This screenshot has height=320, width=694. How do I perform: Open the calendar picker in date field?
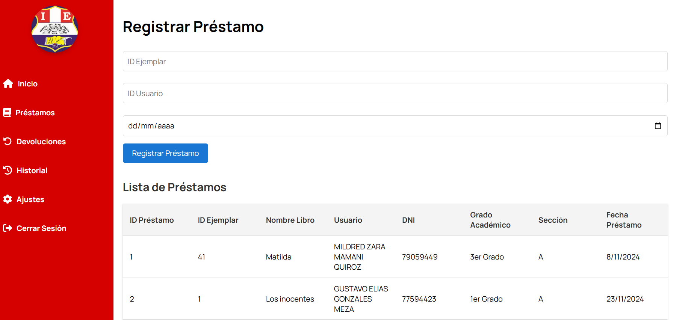point(658,126)
